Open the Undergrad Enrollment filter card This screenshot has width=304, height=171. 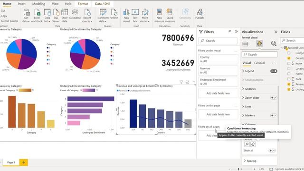click(218, 82)
